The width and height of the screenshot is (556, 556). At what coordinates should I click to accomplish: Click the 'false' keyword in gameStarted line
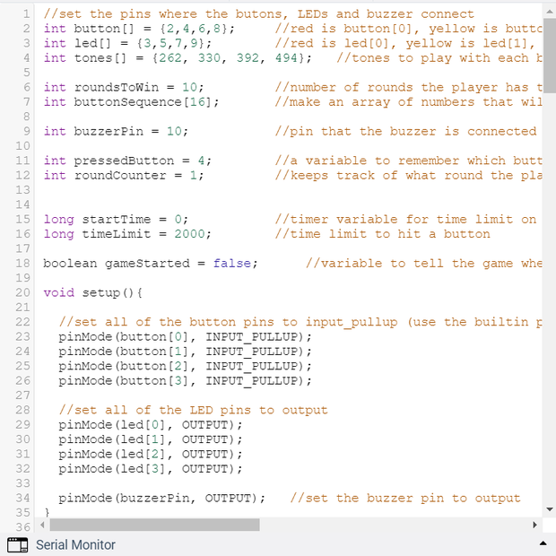tap(231, 264)
